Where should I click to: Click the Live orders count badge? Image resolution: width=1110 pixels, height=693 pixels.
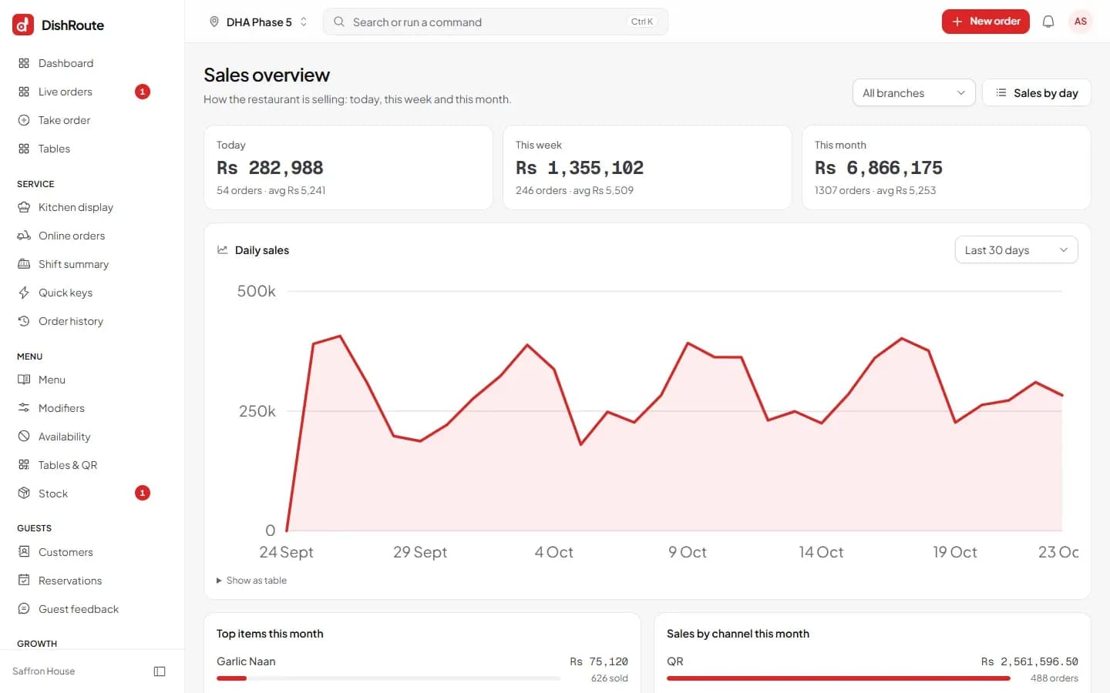click(x=143, y=92)
